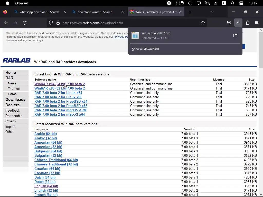263x197 pixels.
Task: Download Bulgarian (64 bit) version
Action: tap(48, 151)
